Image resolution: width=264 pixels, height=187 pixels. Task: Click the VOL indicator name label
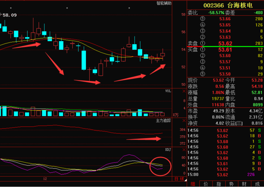click(168, 91)
